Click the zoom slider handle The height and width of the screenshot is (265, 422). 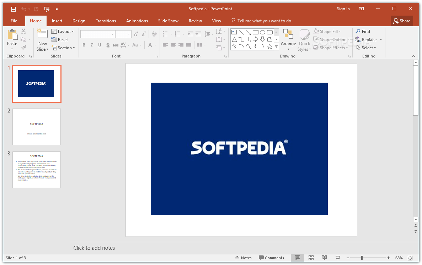coord(362,258)
